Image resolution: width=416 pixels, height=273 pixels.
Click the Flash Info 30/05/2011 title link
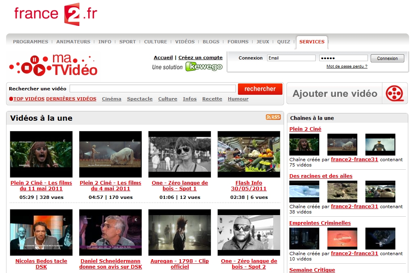249,186
